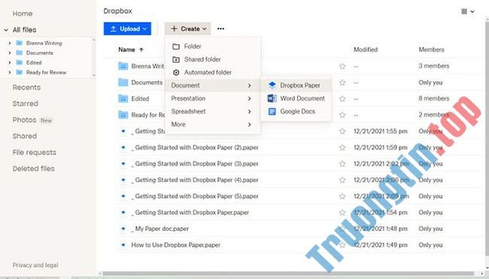Expand Ready for Review in sidebar tree
This screenshot has width=489, height=279.
[x=10, y=72]
